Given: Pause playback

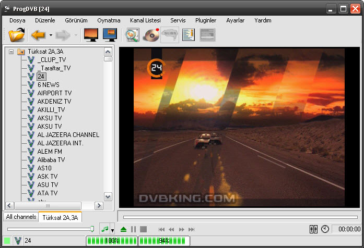Looking at the screenshot, I should pos(134,229).
